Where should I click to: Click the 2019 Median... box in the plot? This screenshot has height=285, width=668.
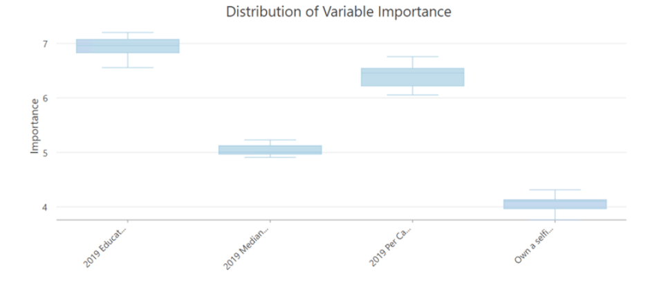pyautogui.click(x=270, y=149)
